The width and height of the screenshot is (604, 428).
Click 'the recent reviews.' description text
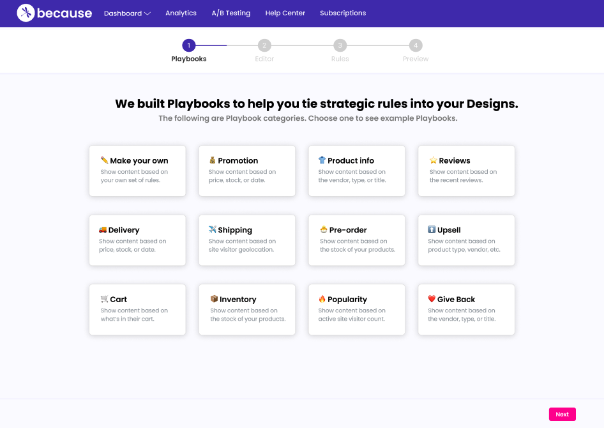(x=456, y=180)
